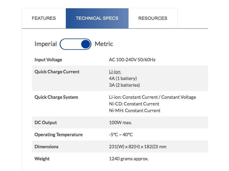Open the Features tab
The image size is (229, 171).
coord(44,18)
